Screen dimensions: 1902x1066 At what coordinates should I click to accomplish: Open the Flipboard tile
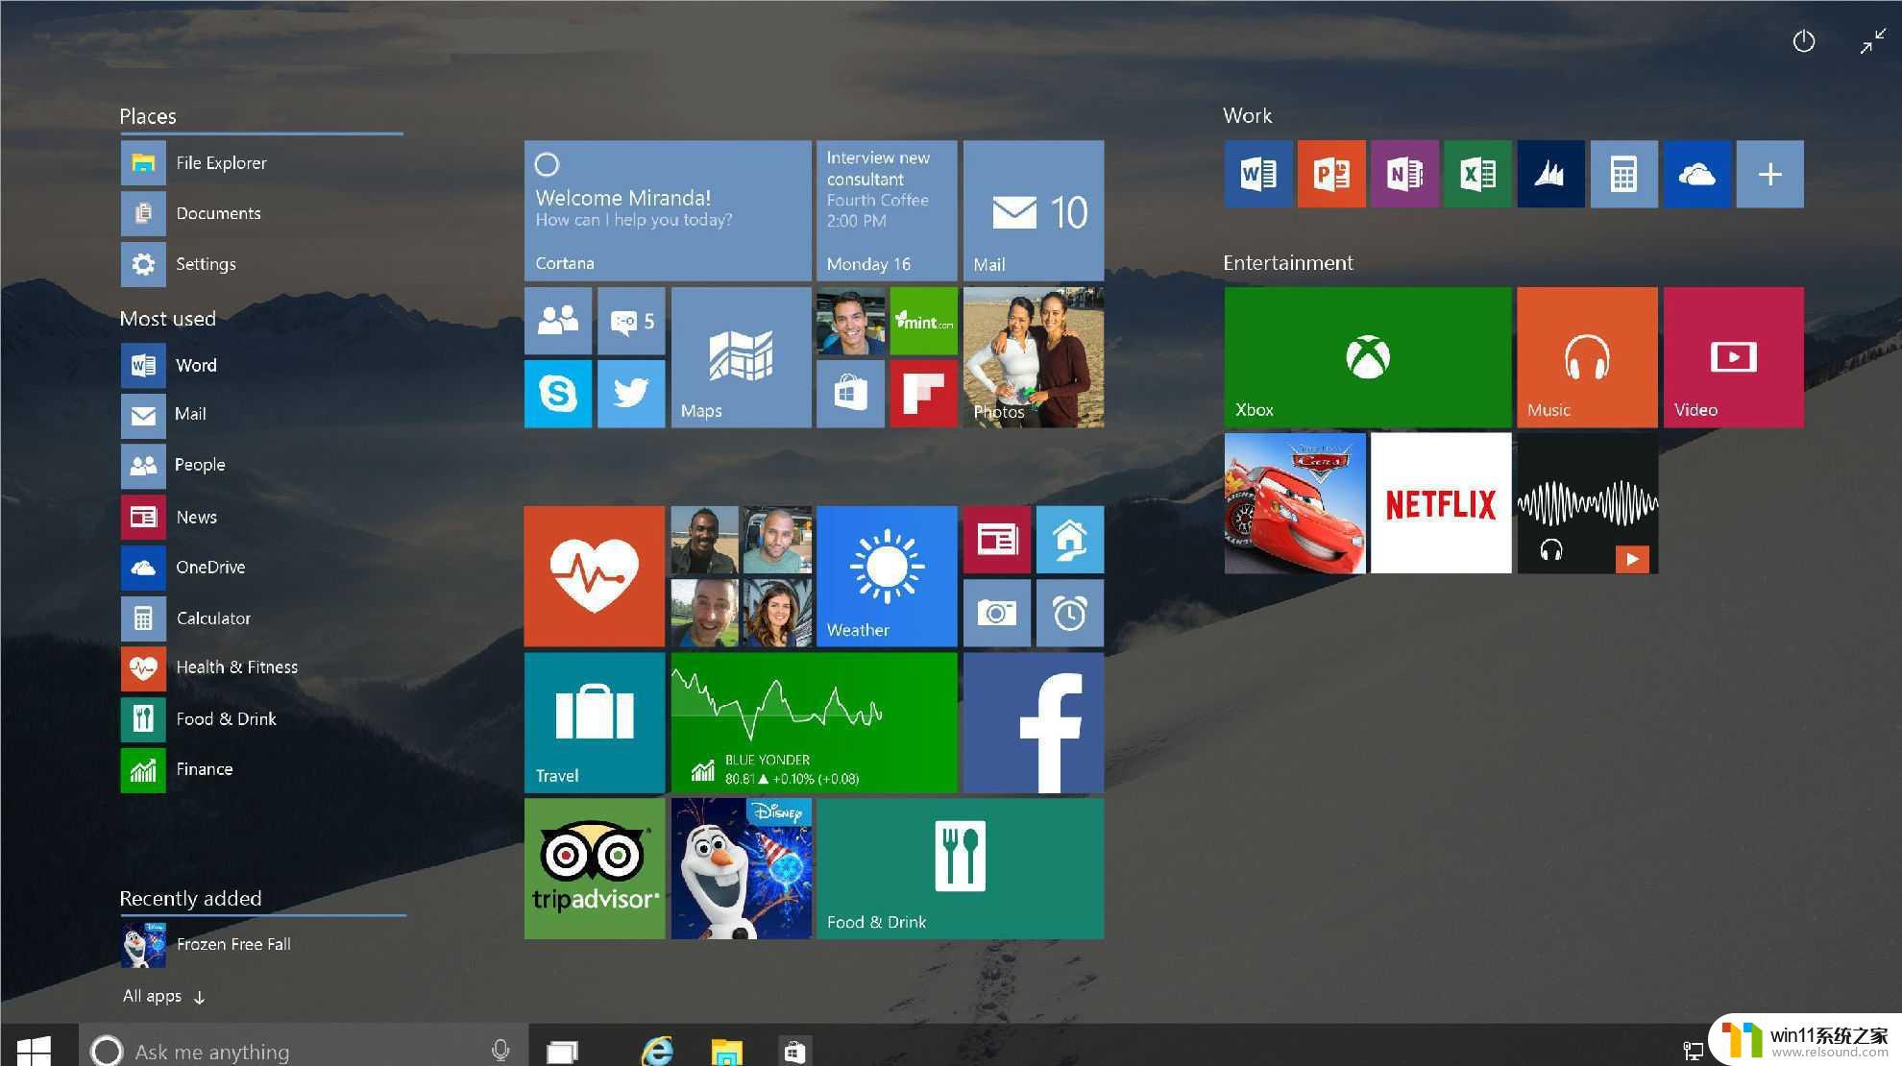pos(924,394)
